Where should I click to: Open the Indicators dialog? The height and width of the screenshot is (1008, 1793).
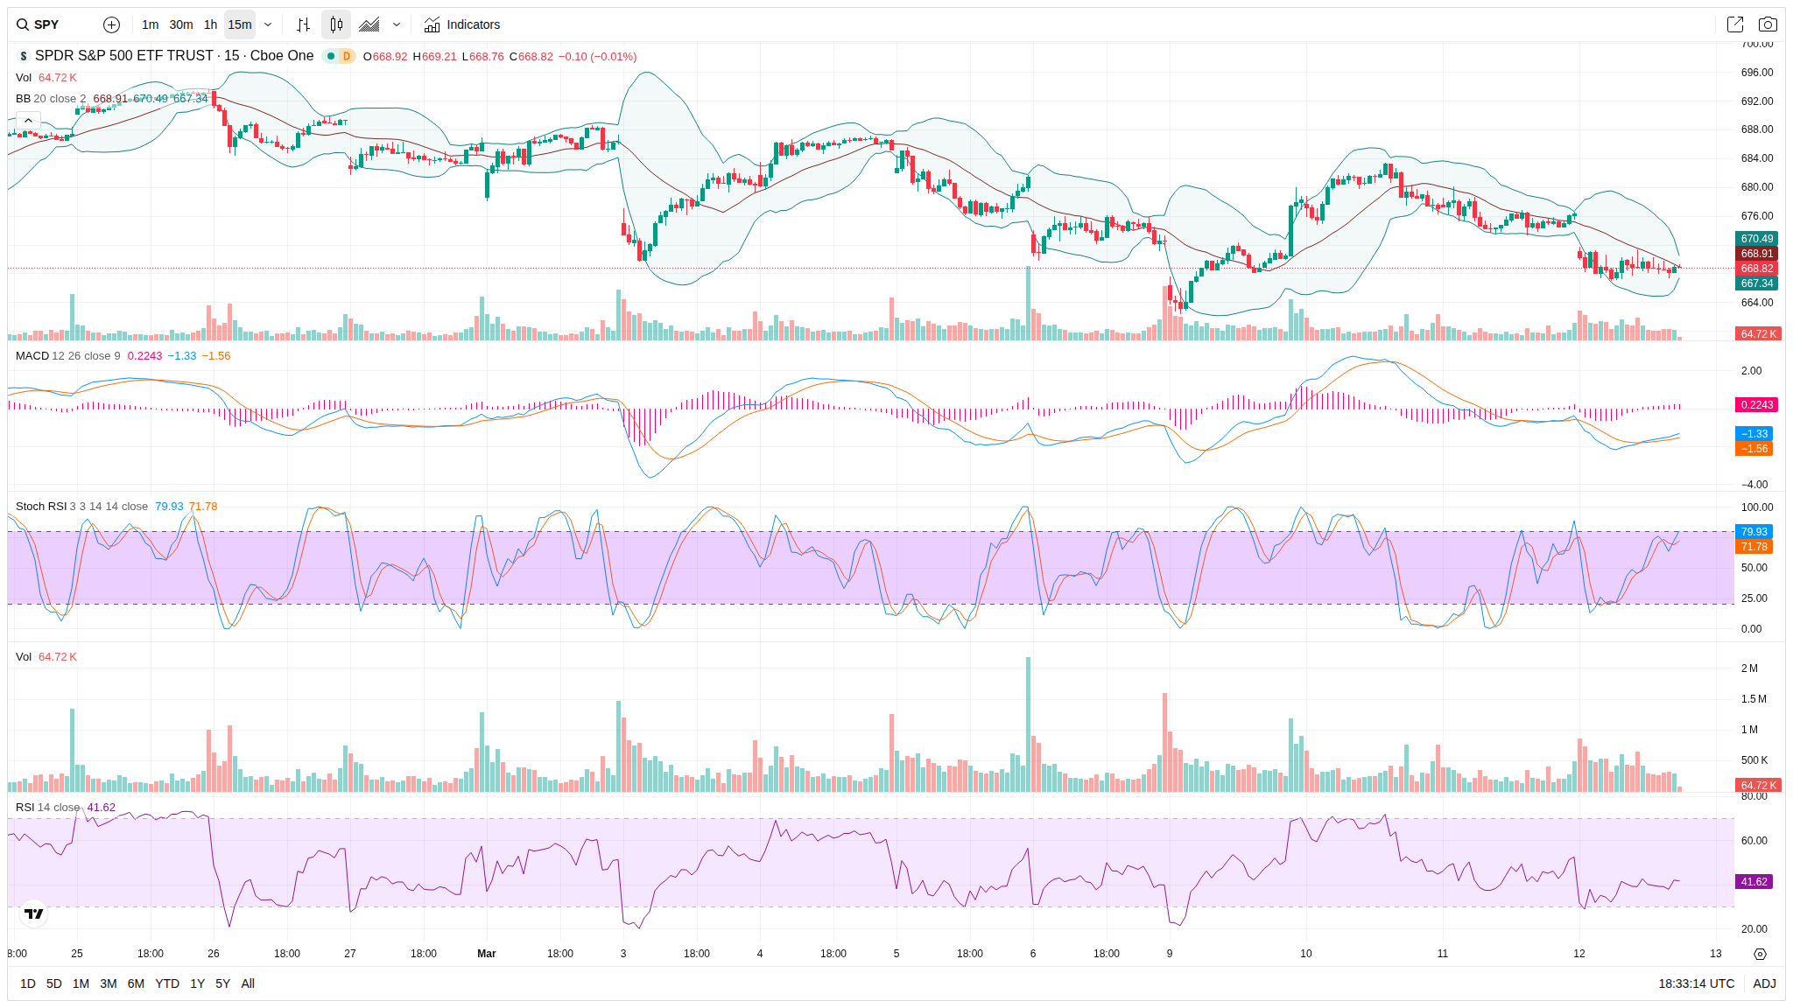click(x=462, y=24)
